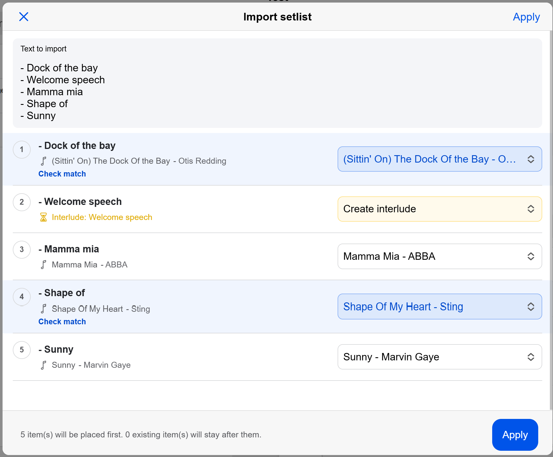Click the 'Import setlist' dialog title

click(x=277, y=17)
